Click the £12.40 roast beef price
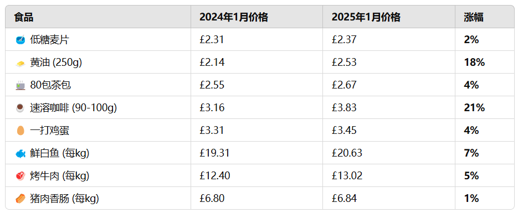 (215, 176)
